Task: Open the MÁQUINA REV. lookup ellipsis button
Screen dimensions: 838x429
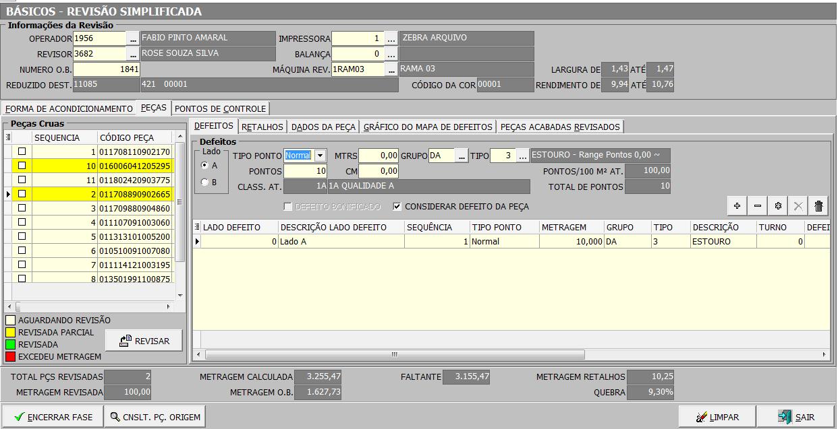Action: (391, 69)
